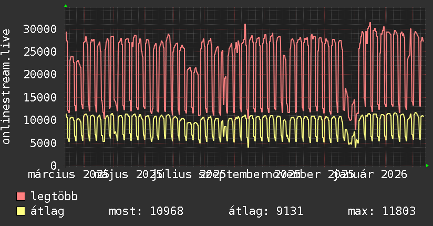Click the 0 y-axis origin label
Image resolution: width=433 pixels, height=226 pixels.
coord(54,166)
